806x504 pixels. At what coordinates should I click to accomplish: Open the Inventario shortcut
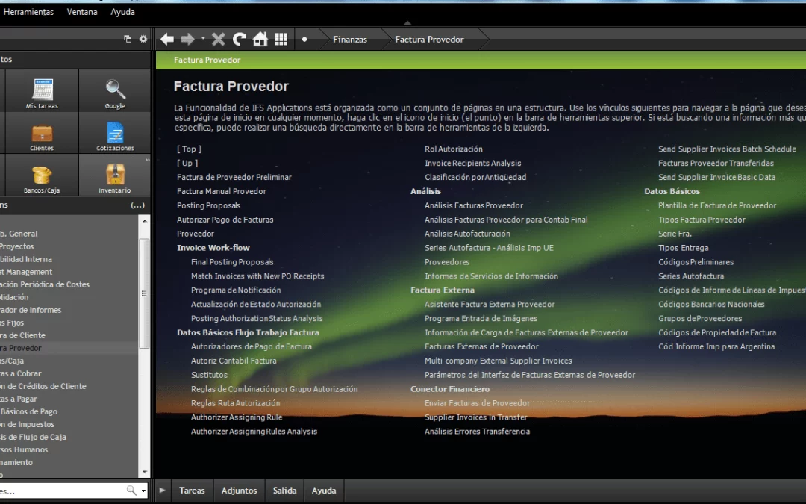(x=115, y=177)
